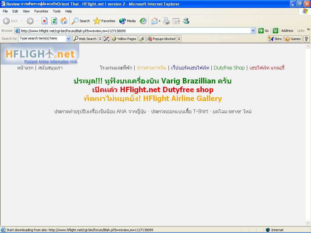Open the File menu
This screenshot has height=233, width=311.
coord(5,11)
